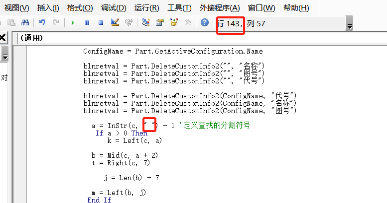Open the 运行(R) menu
387x203 pixels.
[x=146, y=8]
